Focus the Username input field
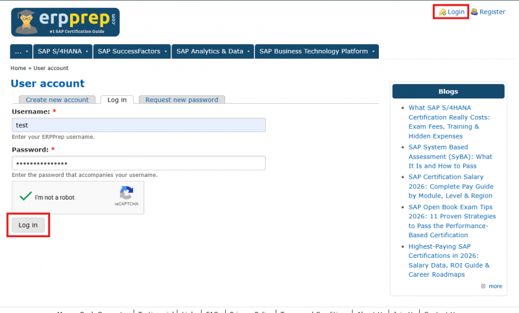This screenshot has height=313, width=519. (x=139, y=125)
